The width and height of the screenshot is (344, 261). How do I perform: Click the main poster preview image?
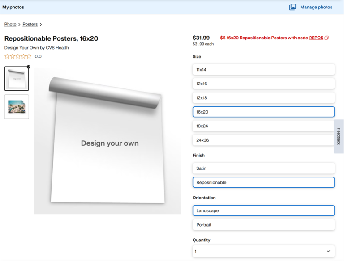click(107, 141)
